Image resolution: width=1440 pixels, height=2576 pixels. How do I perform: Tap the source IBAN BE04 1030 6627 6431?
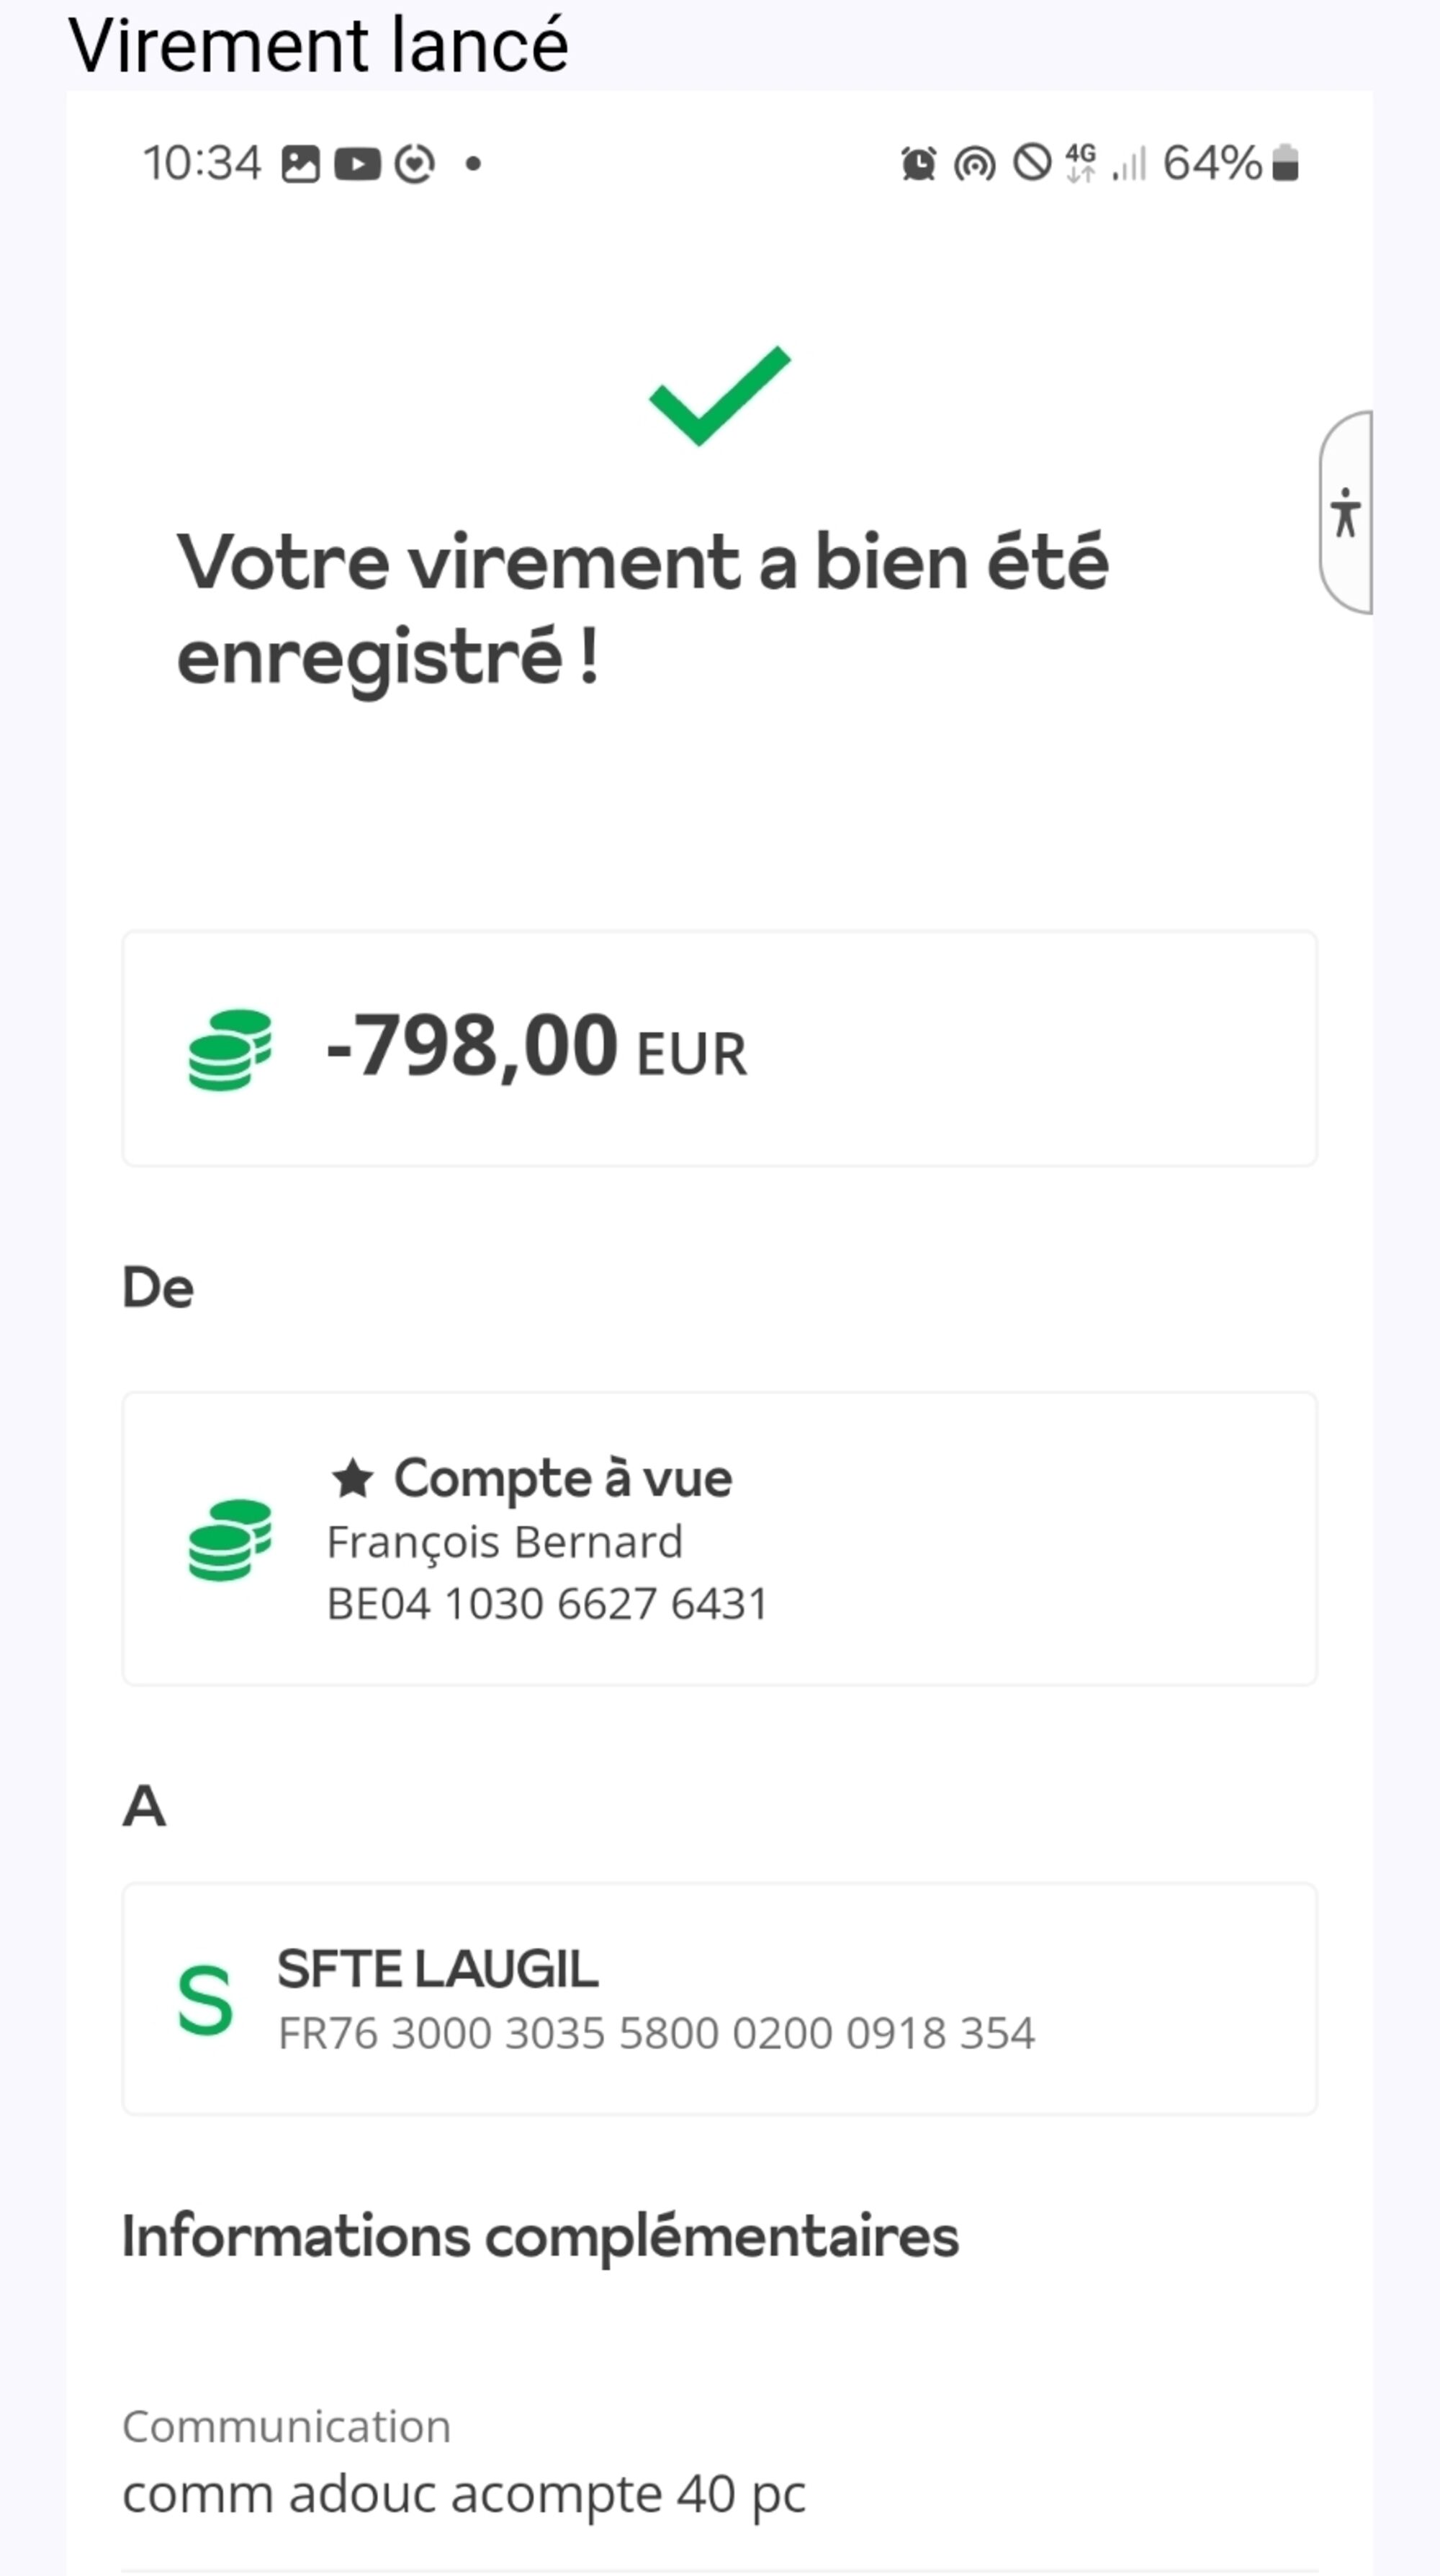547,1604
